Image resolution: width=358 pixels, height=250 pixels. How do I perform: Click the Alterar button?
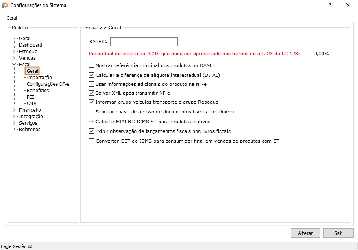click(305, 233)
